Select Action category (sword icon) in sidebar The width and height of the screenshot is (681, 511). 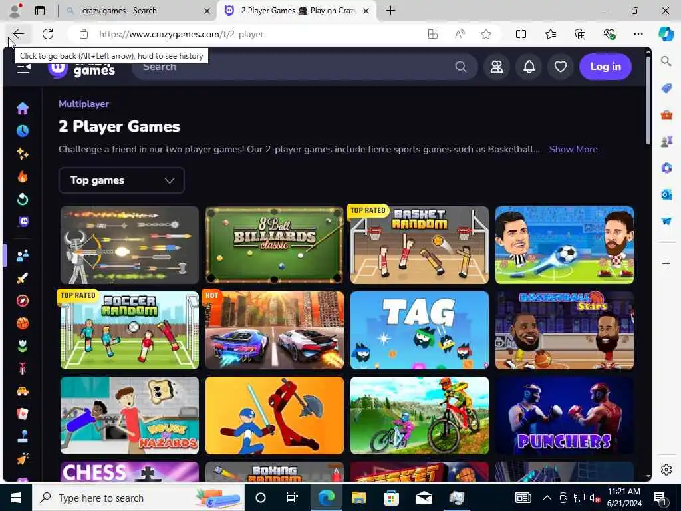[23, 278]
